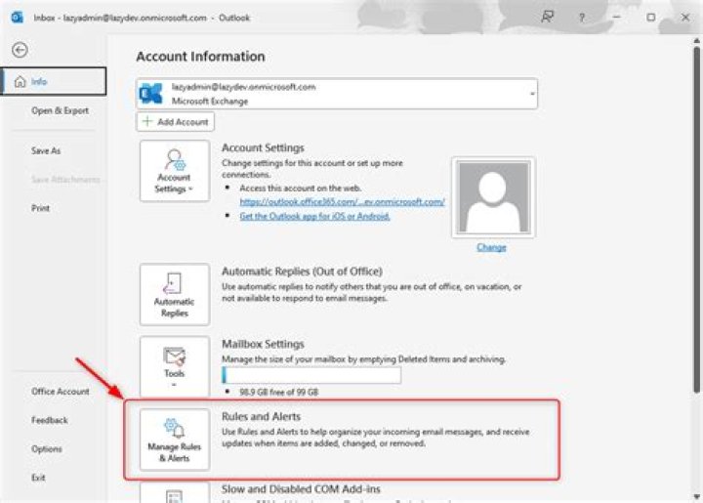Click the grayed Save Attachments item

tap(65, 180)
